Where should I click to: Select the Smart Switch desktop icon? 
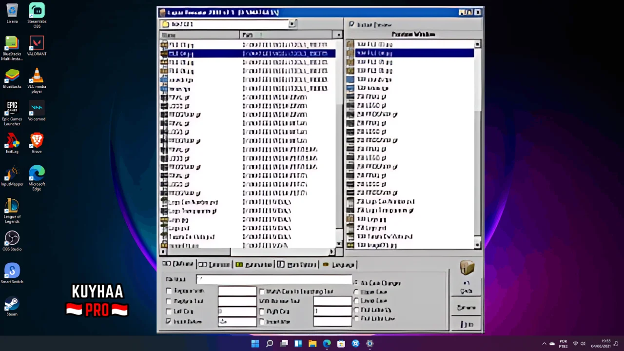click(12, 274)
